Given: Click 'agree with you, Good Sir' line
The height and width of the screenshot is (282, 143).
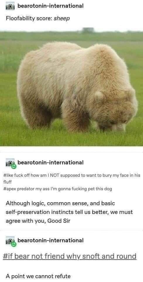Looking at the screenshot, I should coord(38,221).
